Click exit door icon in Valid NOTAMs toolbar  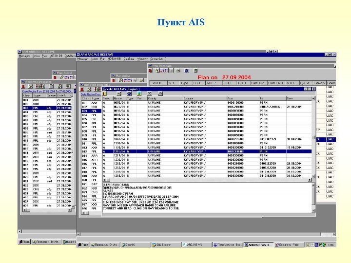(104, 94)
